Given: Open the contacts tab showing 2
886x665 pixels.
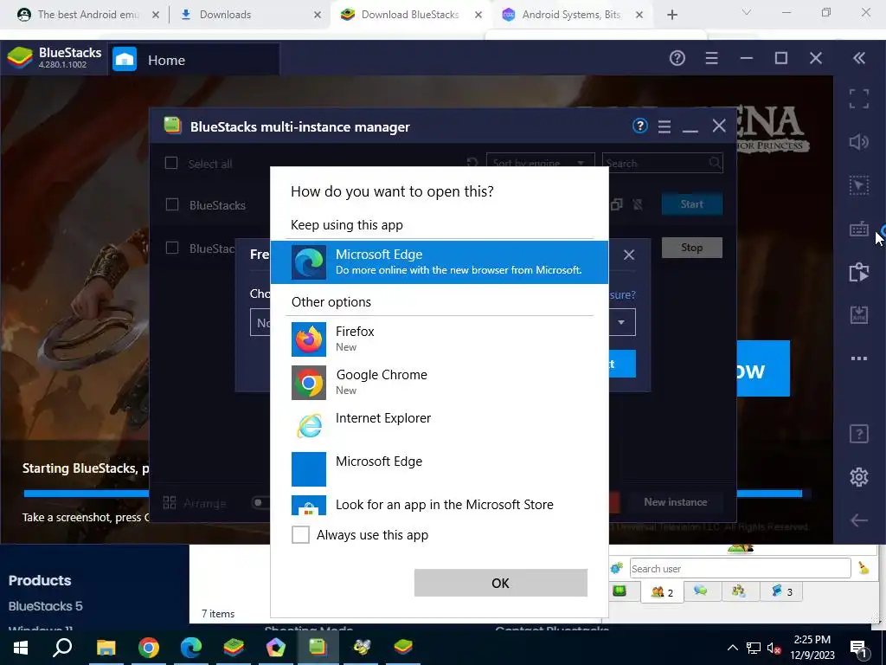Looking at the screenshot, I should 662,592.
